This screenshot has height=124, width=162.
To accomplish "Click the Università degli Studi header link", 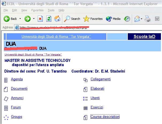I will [x=56, y=36].
